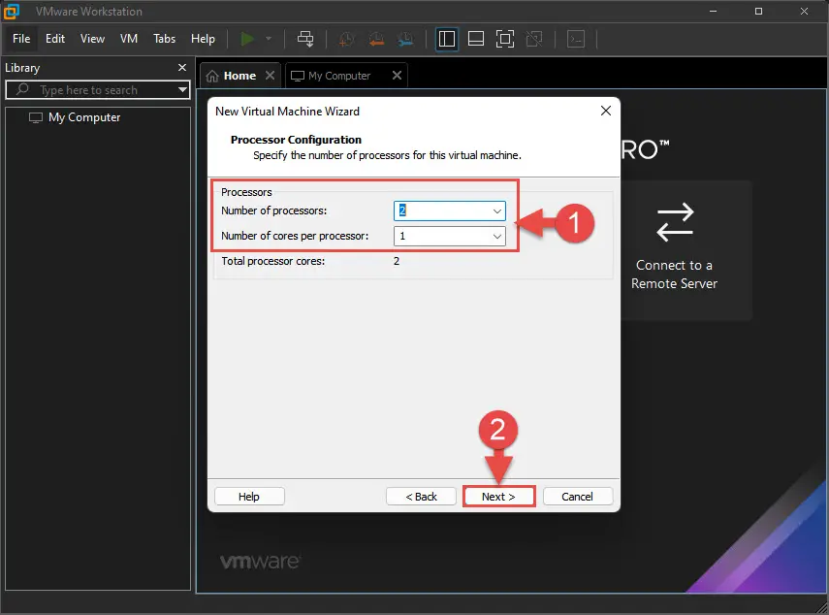829x615 pixels.
Task: Open the Edit menu
Action: [x=55, y=39]
